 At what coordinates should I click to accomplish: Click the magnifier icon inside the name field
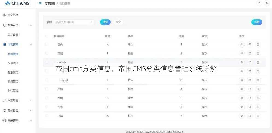91,22
